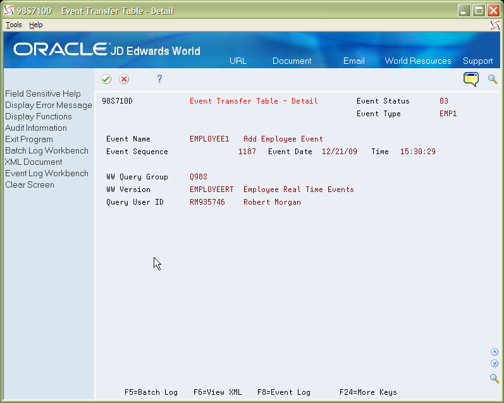
Task: Choose Display Error Message in sidebar
Action: coord(49,105)
